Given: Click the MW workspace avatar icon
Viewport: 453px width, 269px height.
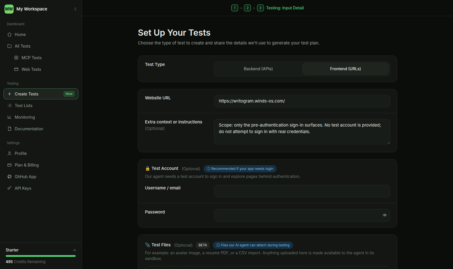Looking at the screenshot, I should point(9,9).
